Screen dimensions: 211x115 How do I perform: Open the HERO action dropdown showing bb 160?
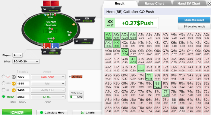pyautogui.click(x=48, y=97)
